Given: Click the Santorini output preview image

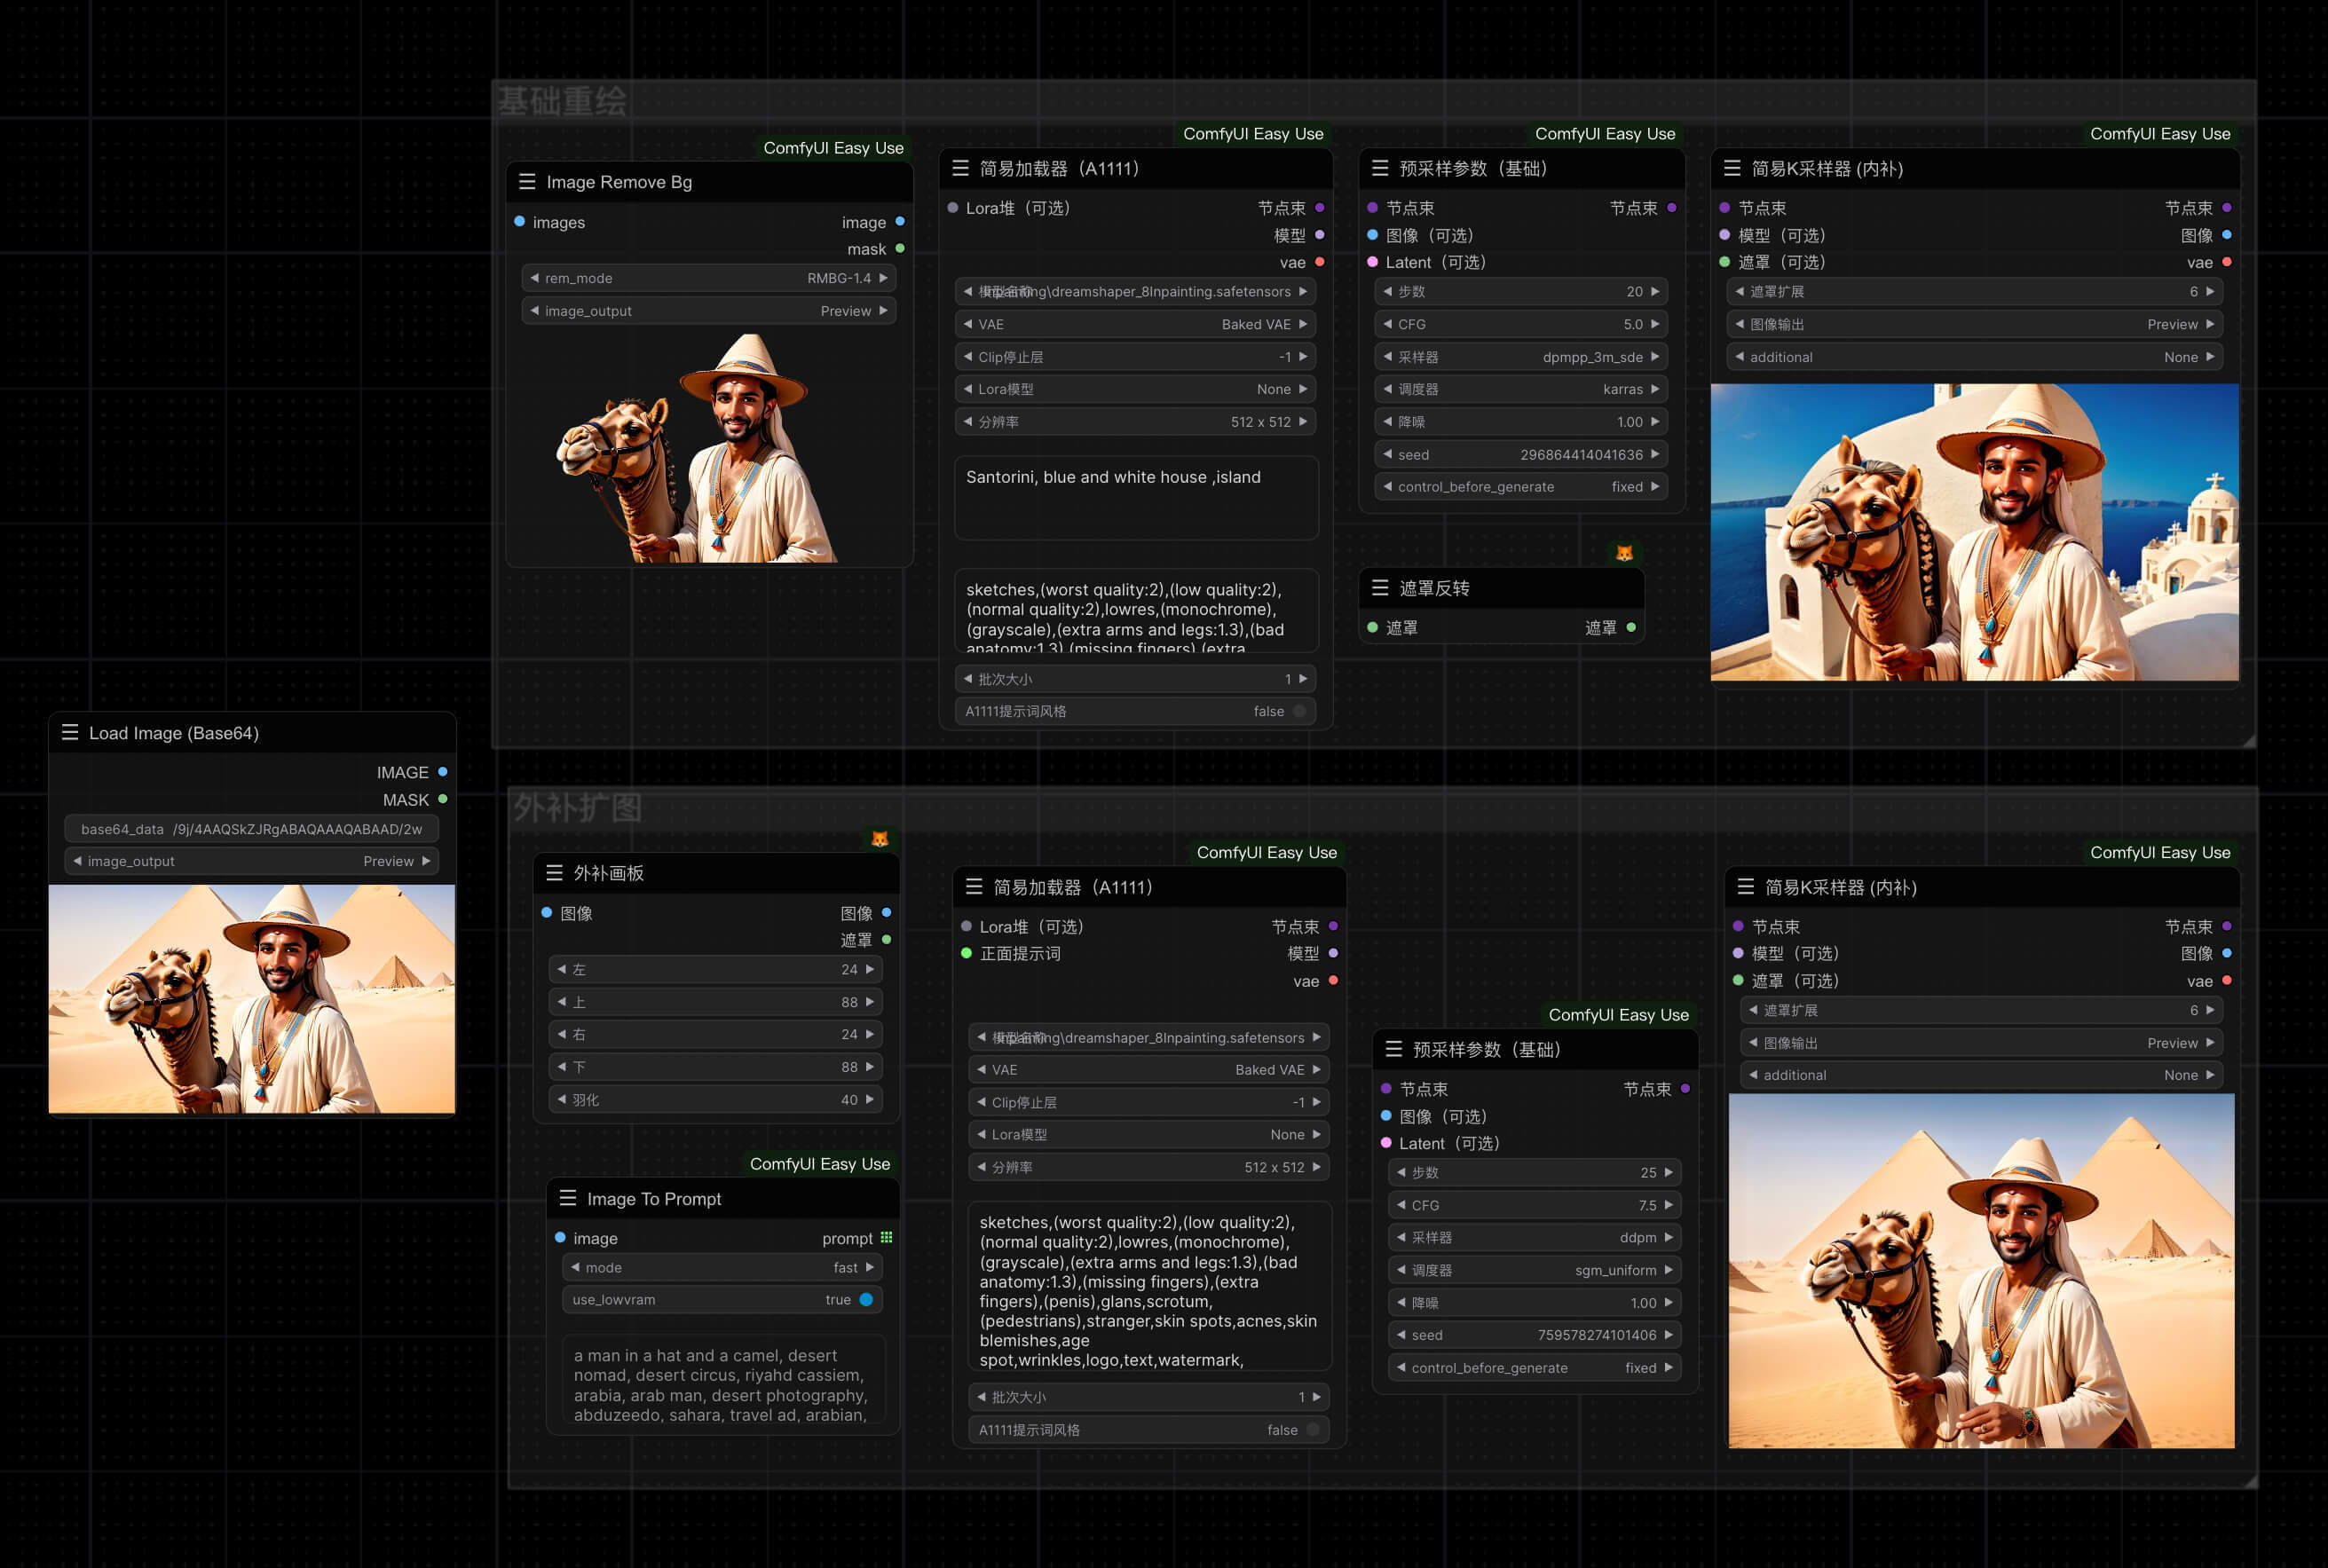Looking at the screenshot, I should coord(1974,532).
